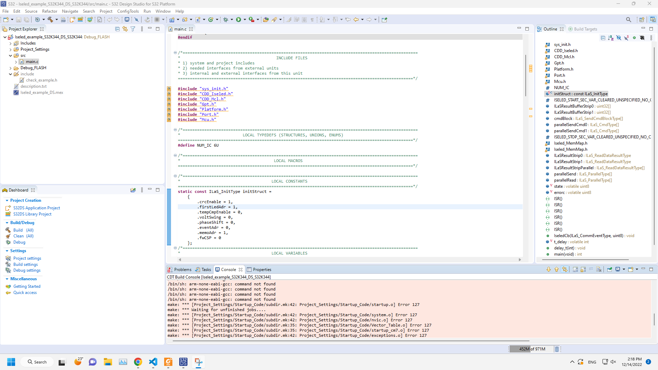Sort the Outline view alphabetically
The height and width of the screenshot is (370, 658).
[x=611, y=38]
